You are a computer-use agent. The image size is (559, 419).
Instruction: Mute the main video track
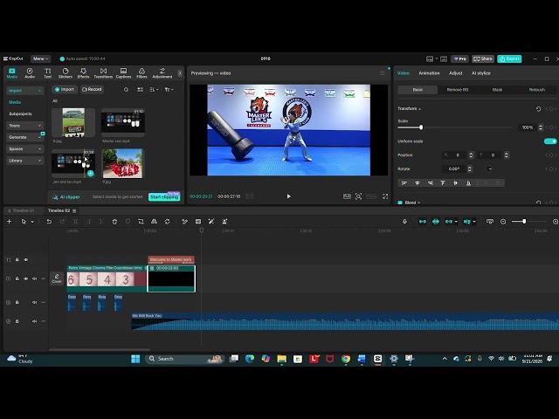pyautogui.click(x=35, y=278)
